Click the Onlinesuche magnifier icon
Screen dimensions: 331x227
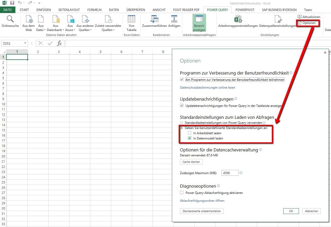[x=10, y=19]
